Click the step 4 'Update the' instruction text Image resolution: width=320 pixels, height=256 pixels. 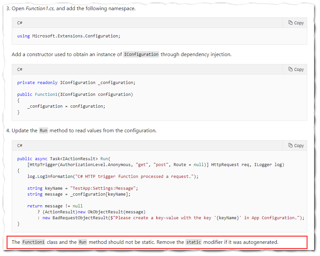[x=84, y=130]
